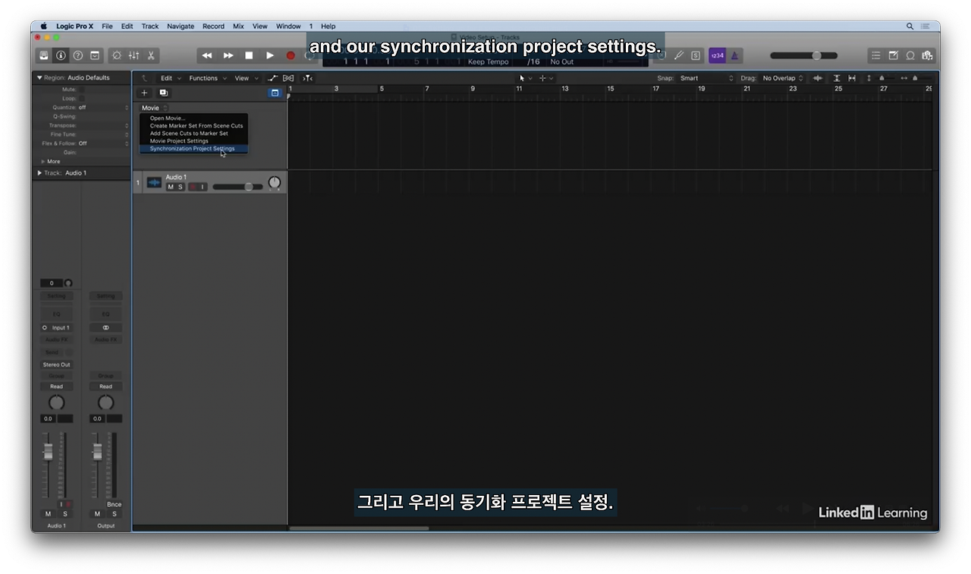Click the vertical auto zoom button
The width and height of the screenshot is (971, 574).
[837, 78]
